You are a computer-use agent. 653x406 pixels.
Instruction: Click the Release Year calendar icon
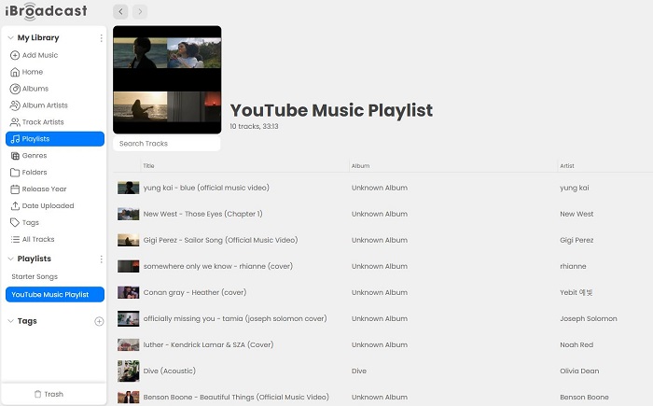15,189
